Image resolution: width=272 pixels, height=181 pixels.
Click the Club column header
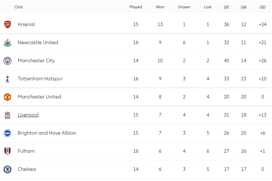[18, 7]
